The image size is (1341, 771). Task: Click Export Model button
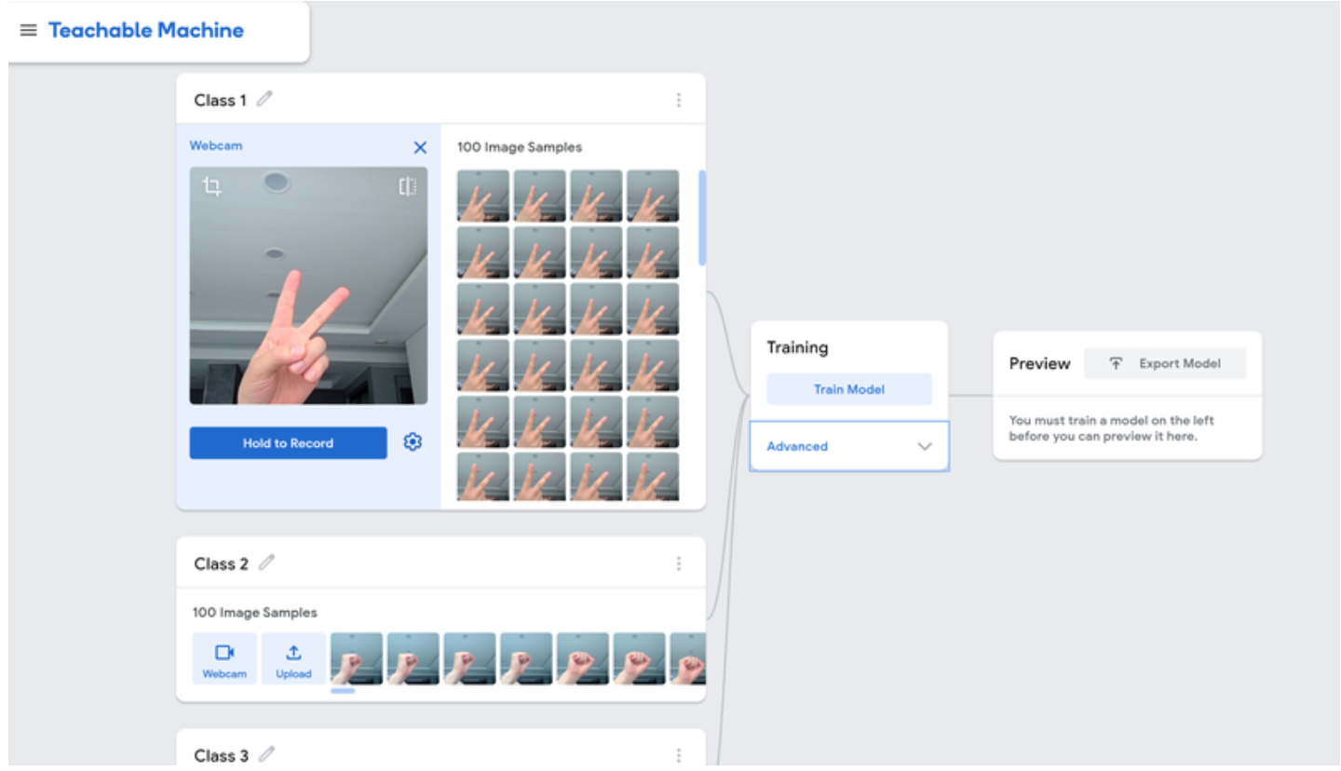(1165, 363)
